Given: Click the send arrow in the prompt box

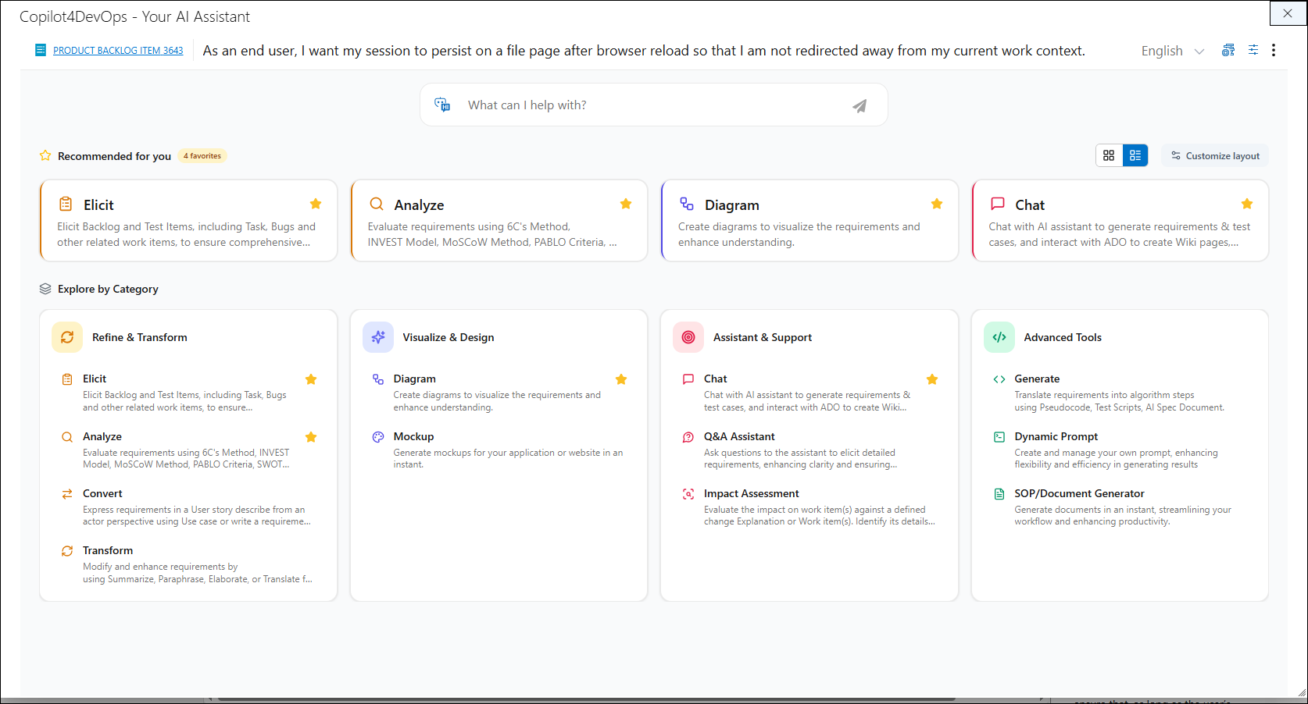Looking at the screenshot, I should pos(859,106).
